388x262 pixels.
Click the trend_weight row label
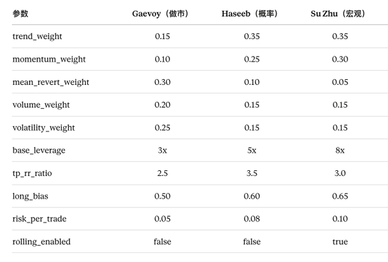(37, 36)
